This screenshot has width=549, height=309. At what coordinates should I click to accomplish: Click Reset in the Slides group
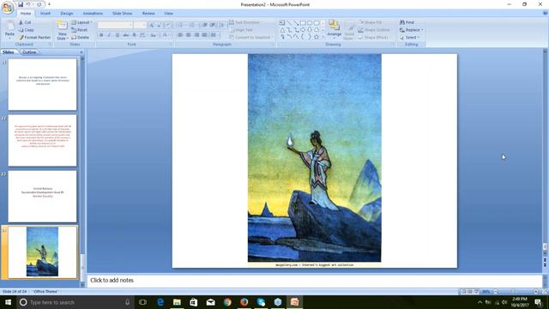80,30
